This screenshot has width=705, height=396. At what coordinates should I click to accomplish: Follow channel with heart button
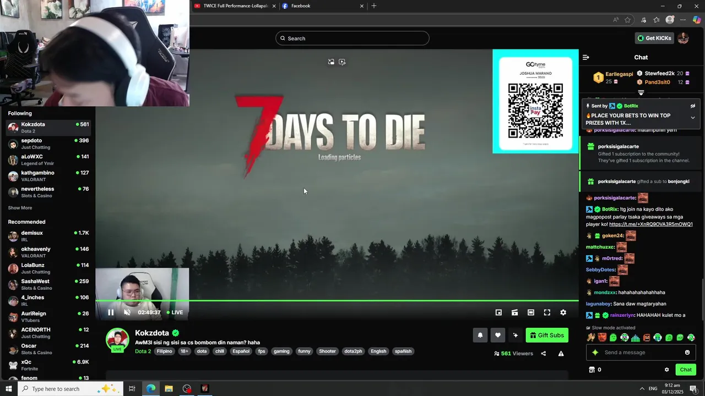coord(498,335)
